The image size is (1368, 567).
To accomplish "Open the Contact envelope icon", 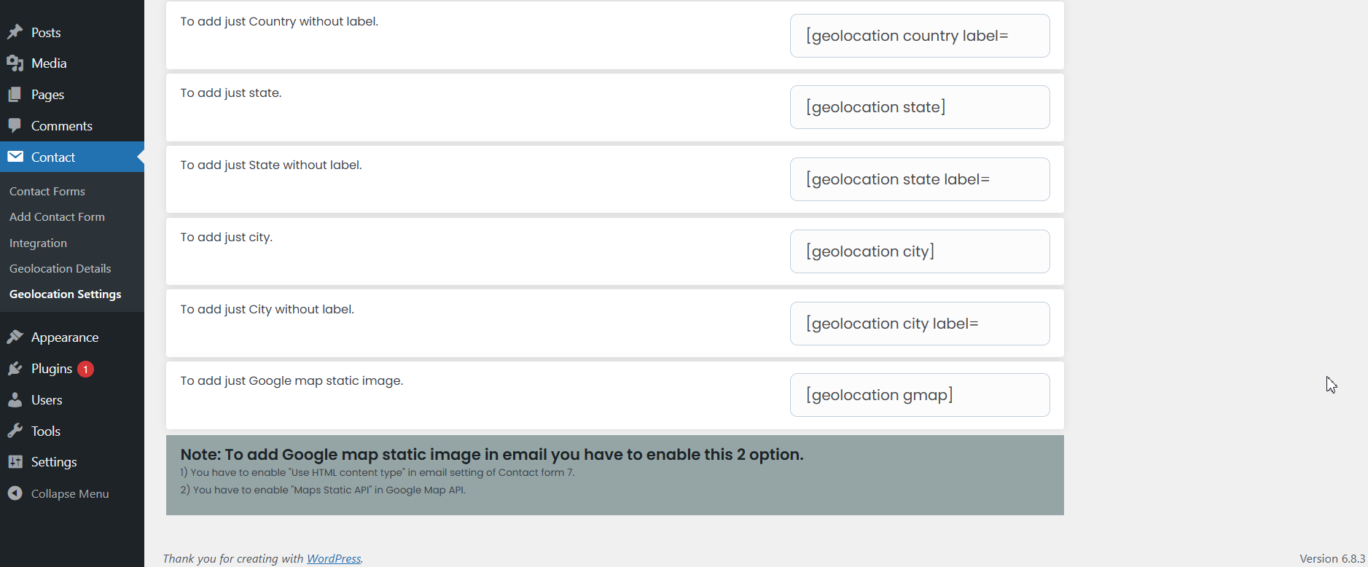I will tap(16, 157).
